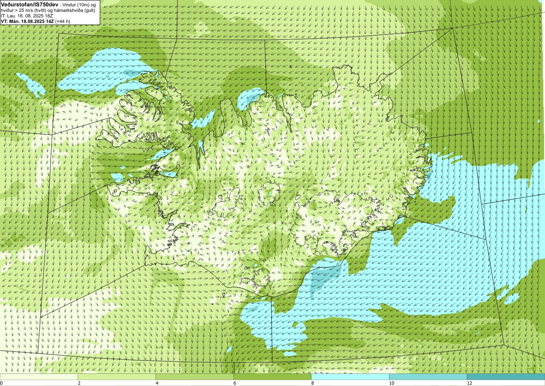This screenshot has width=545, height=386.
Task: Click the legend scale label "0"
Action: [x=2, y=383]
